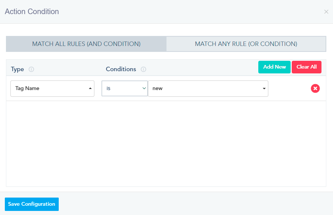Click the Conditions column header label
The image size is (333, 215).
(121, 69)
